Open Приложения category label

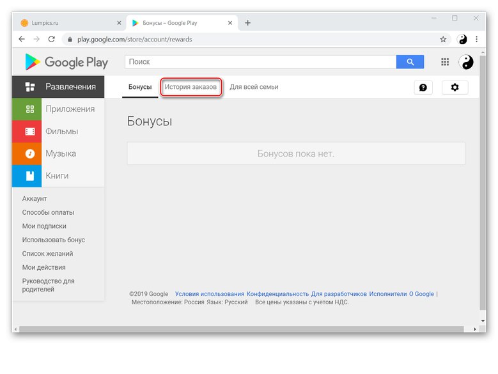70,109
